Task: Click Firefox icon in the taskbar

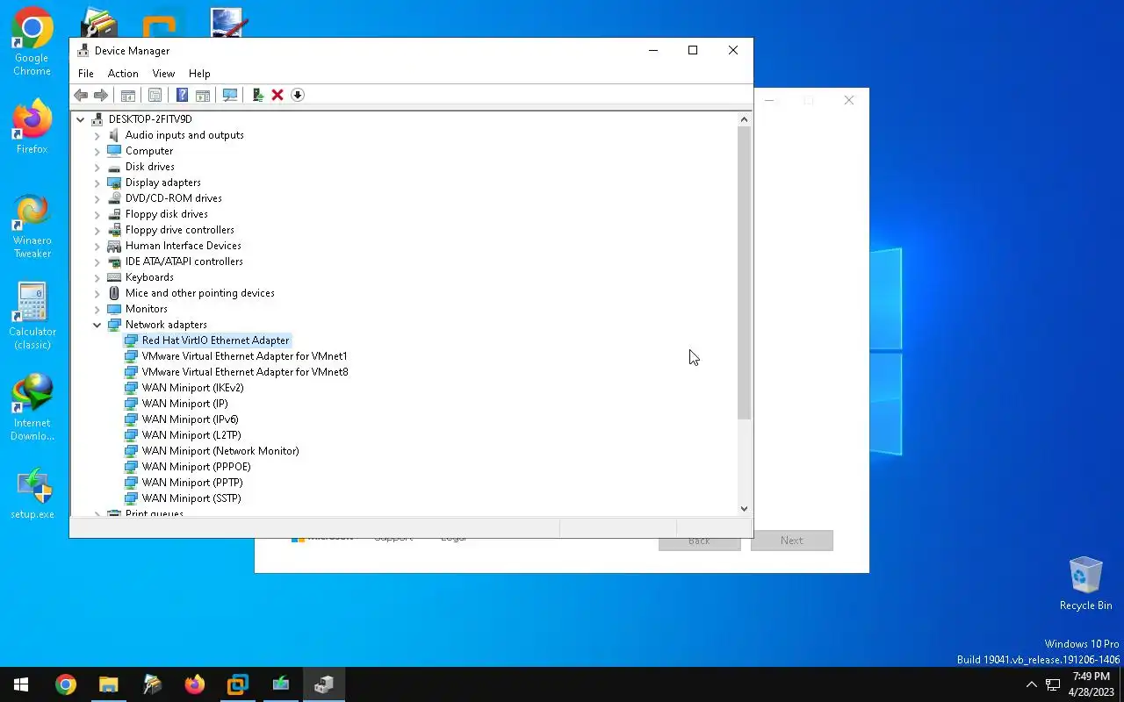Action: [x=195, y=684]
